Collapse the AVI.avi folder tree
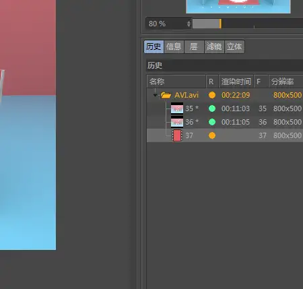The image size is (303, 289). [155, 95]
